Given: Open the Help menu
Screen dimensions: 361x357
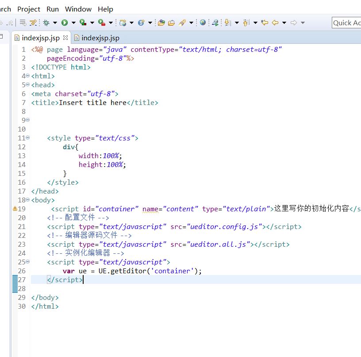Looking at the screenshot, I should click(x=105, y=9).
